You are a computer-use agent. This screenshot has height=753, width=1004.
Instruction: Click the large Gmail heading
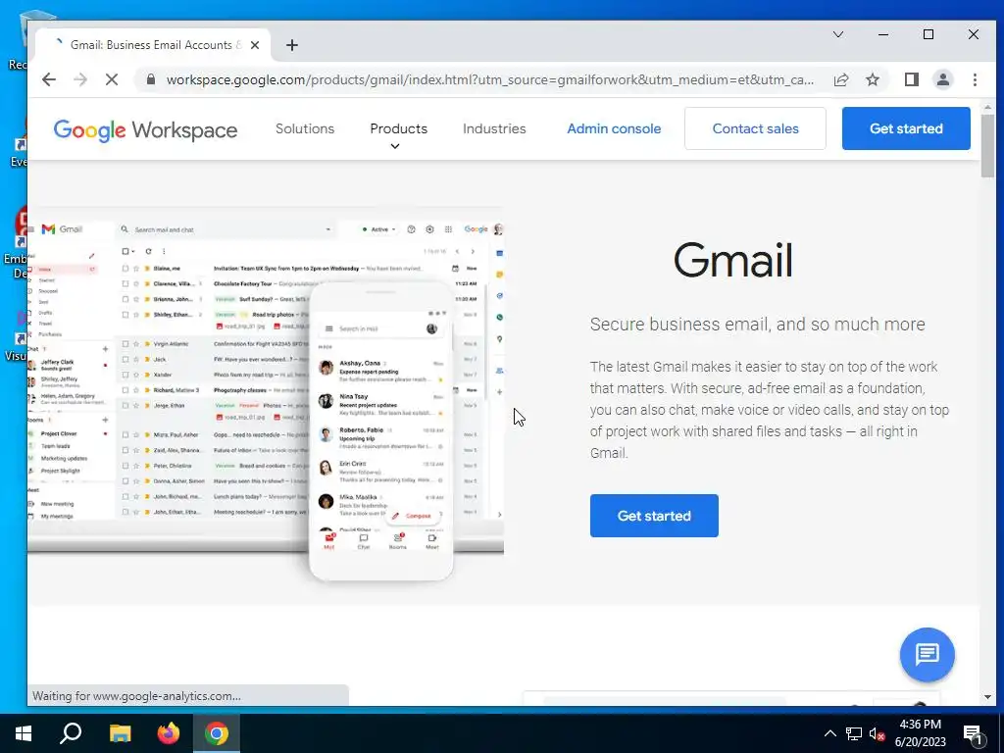(x=733, y=260)
